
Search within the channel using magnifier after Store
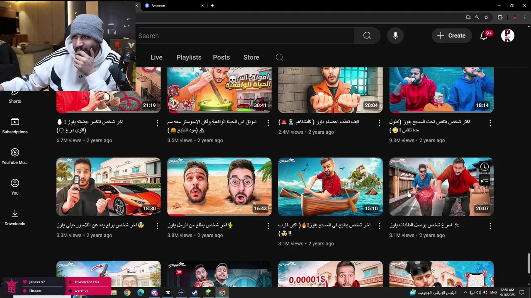click(280, 57)
